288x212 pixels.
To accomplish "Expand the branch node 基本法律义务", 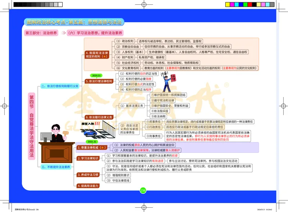I will [131, 106].
